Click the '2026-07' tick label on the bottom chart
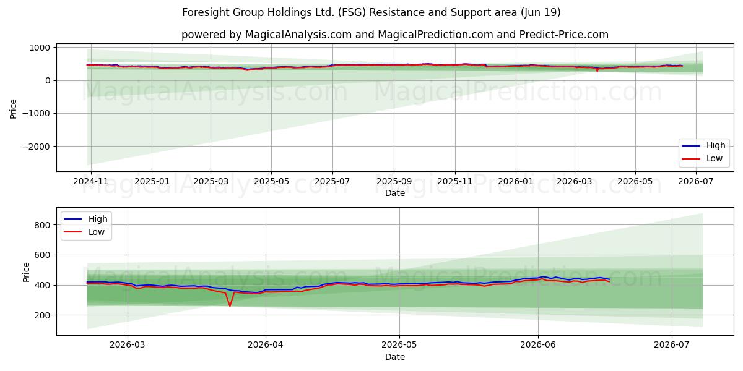 (x=672, y=346)
